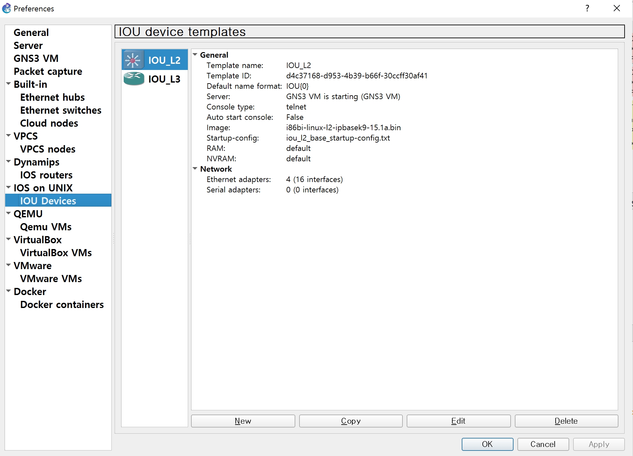Copy the selected template
633x456 pixels.
351,421
